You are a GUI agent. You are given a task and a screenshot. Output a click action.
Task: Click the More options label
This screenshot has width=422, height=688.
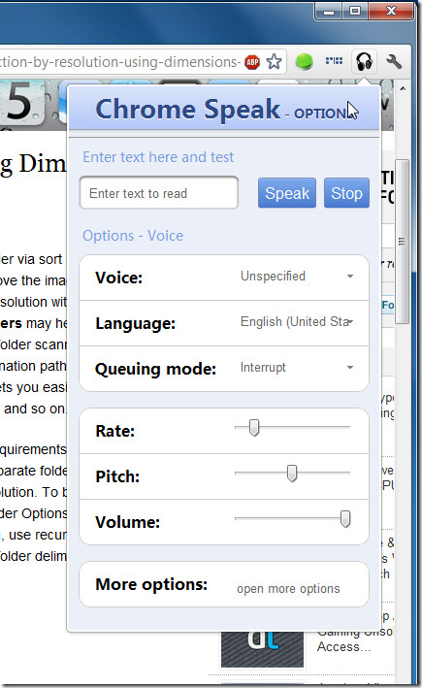151,584
